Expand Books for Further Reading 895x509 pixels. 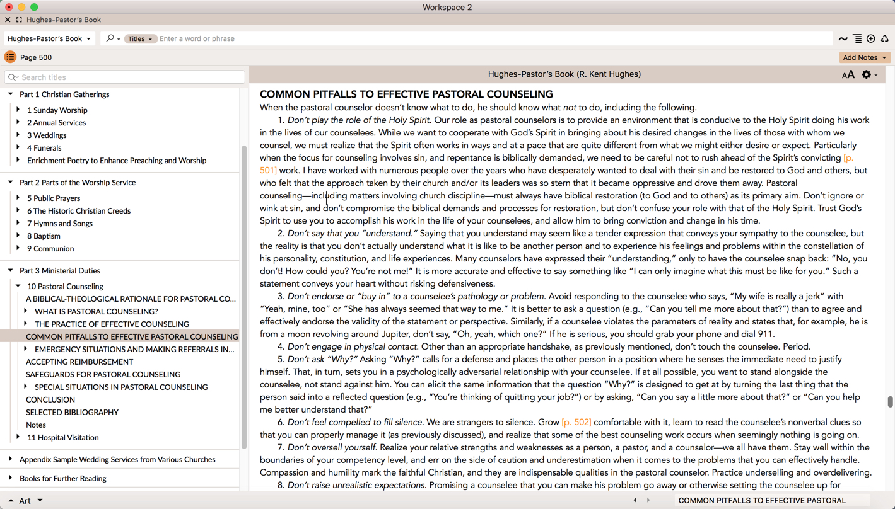[x=11, y=478]
